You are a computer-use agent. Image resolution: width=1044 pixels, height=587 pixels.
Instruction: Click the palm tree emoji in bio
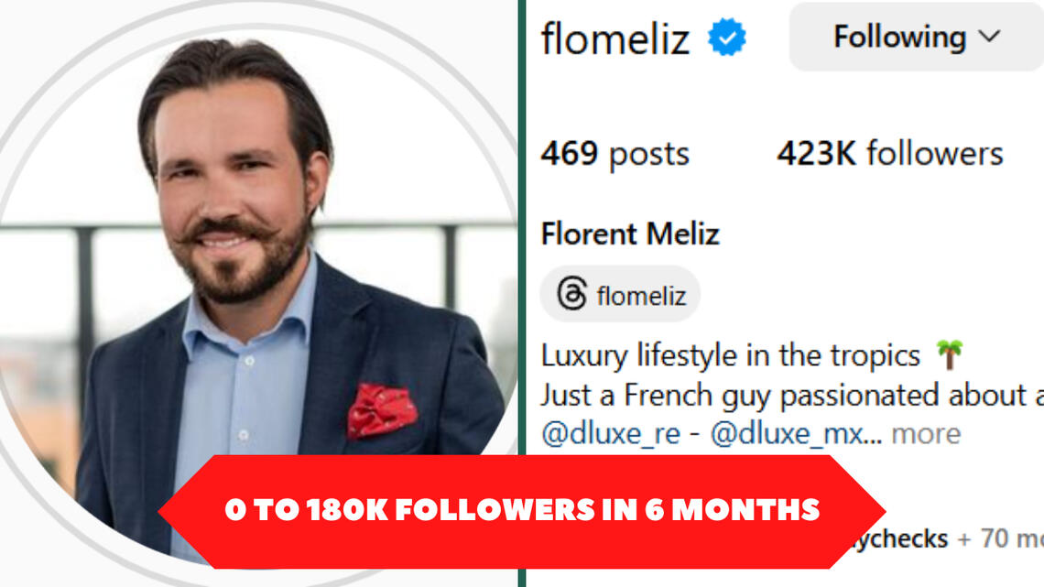[x=949, y=354]
